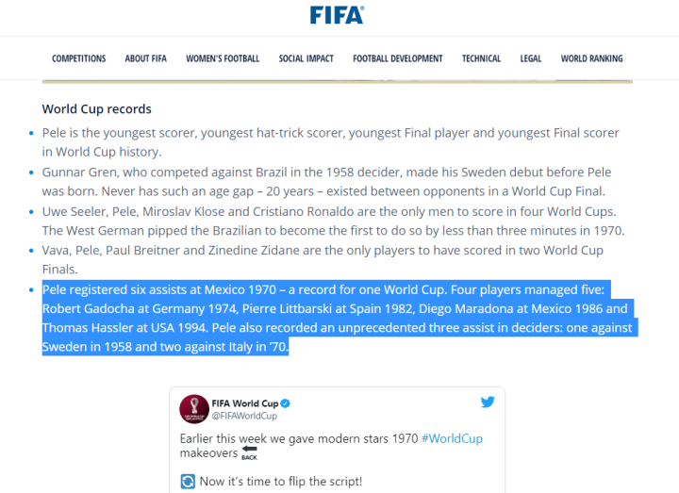The image size is (679, 493).
Task: Go to Women's Football section
Action: coord(223,58)
